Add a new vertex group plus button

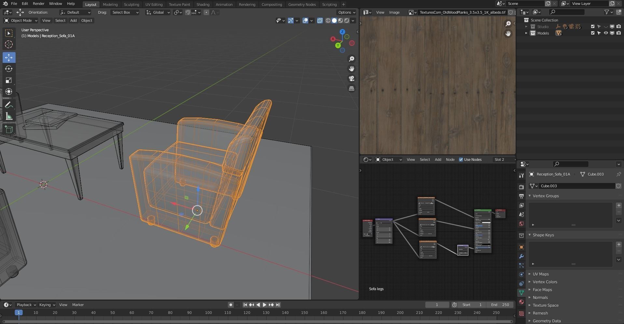[618, 205]
